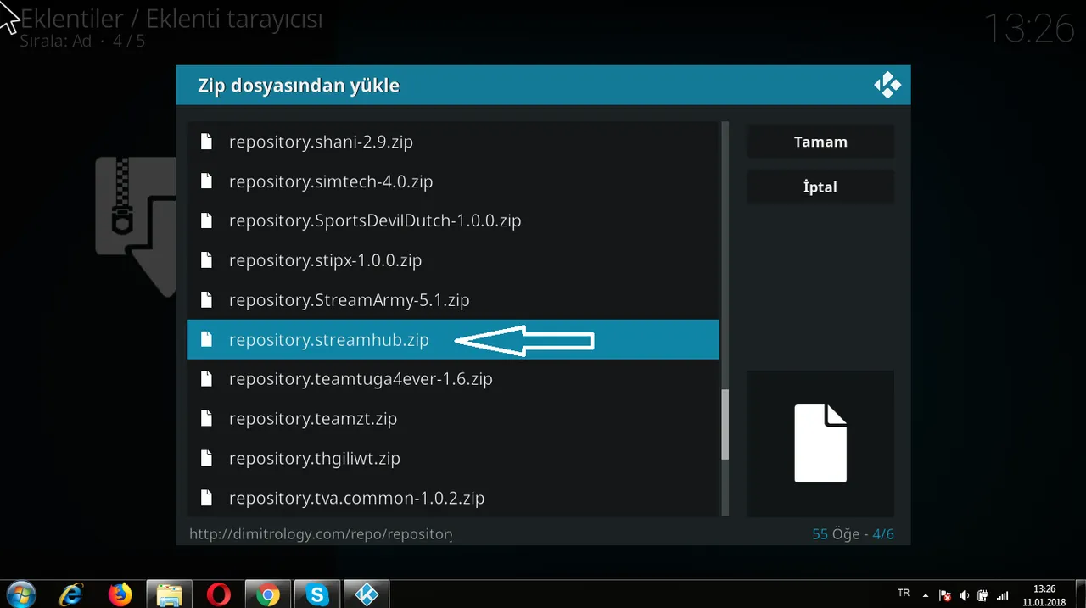Open Skype from taskbar
Screen dimensions: 1086x608
tap(317, 594)
